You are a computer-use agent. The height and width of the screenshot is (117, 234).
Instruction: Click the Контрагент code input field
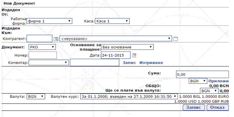(x=40, y=38)
